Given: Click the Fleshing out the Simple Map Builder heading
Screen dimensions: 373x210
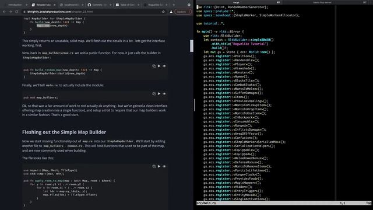Looking at the screenshot, I should [x=64, y=132].
